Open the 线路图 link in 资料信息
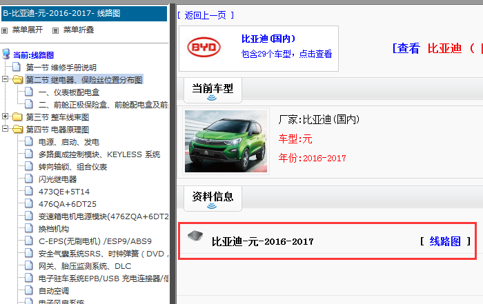Screen dimensions: 483x304 (445, 241)
